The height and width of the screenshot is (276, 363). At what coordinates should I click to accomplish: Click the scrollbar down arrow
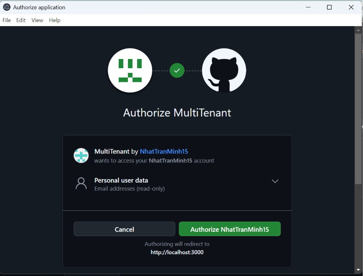[358, 270]
